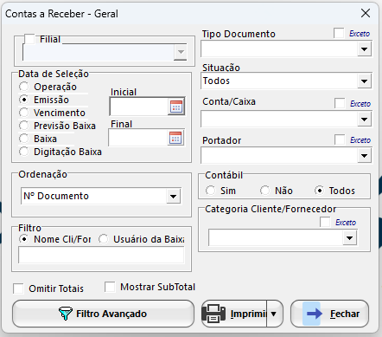382x337 pixels.
Task: Open the Conta/Caixa dropdown list
Action: [364, 120]
